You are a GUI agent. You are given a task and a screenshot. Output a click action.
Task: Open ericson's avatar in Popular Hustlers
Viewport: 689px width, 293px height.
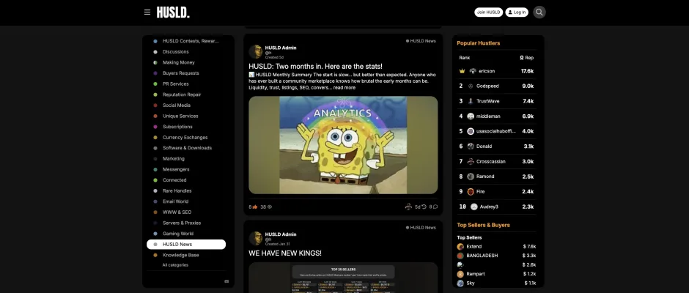click(473, 71)
